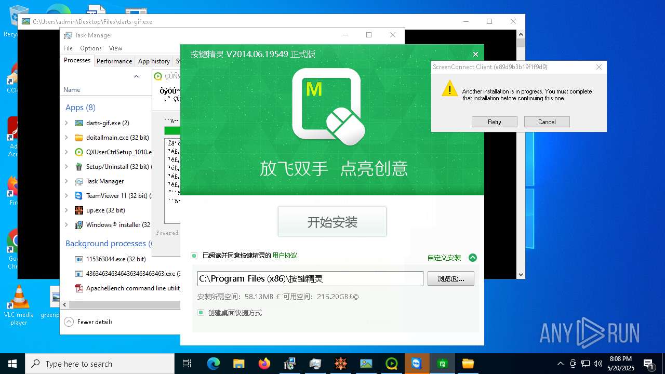Click the darts-gif picture taskbar icon
The height and width of the screenshot is (374, 665).
[x=366, y=364]
